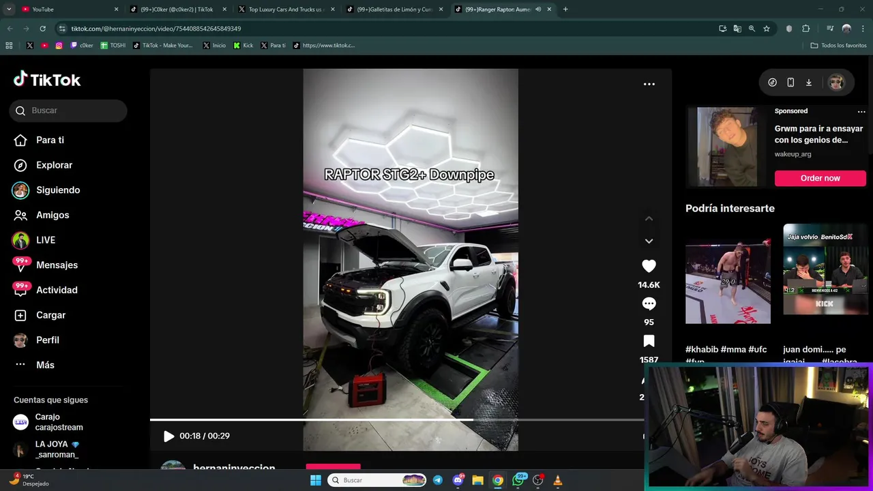Open the Windows Start menu

pos(316,480)
